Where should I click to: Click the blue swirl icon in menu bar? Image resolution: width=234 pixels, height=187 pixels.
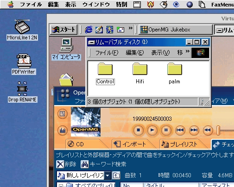pyautogui.click(x=176, y=5)
